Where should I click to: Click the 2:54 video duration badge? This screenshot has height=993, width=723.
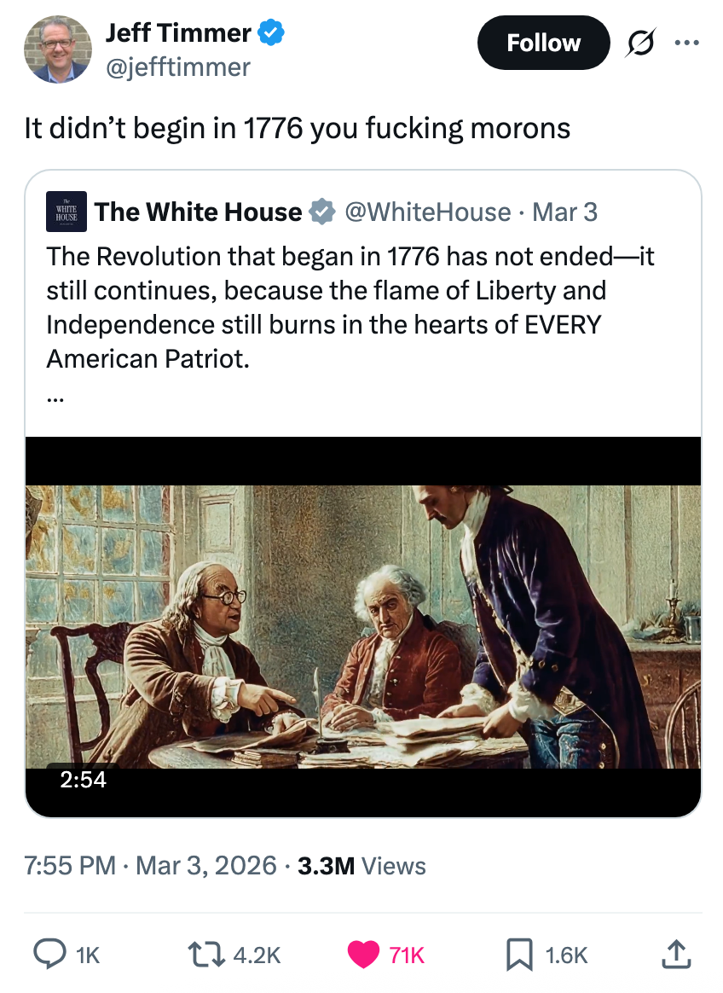pyautogui.click(x=84, y=779)
